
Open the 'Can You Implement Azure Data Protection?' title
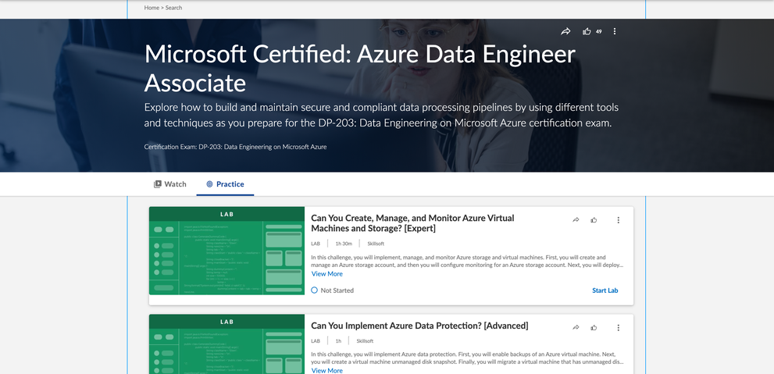tap(419, 326)
